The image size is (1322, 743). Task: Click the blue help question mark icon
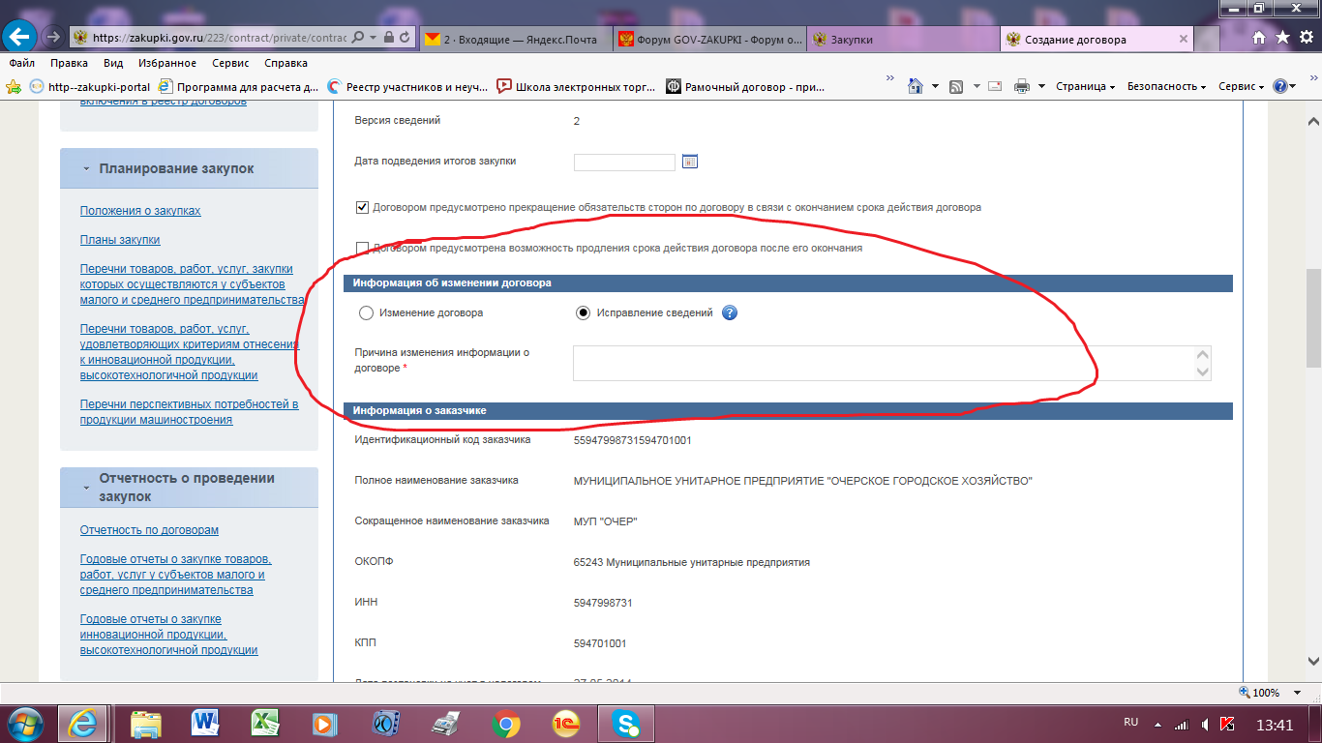[730, 312]
